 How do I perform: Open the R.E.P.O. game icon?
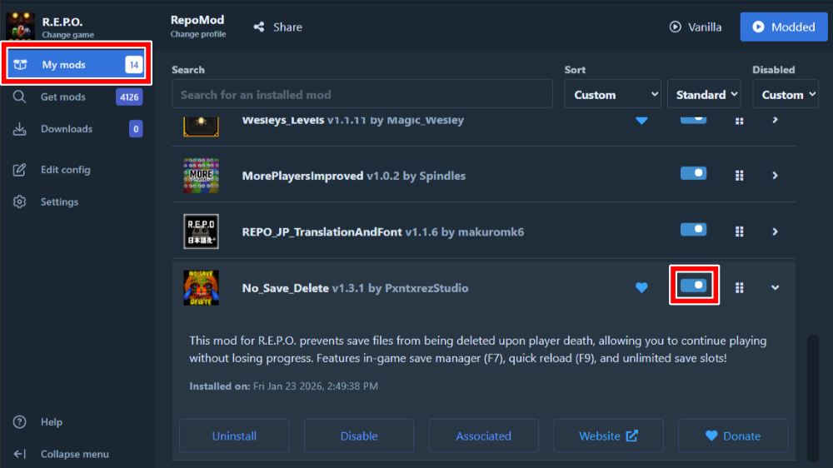coord(20,27)
